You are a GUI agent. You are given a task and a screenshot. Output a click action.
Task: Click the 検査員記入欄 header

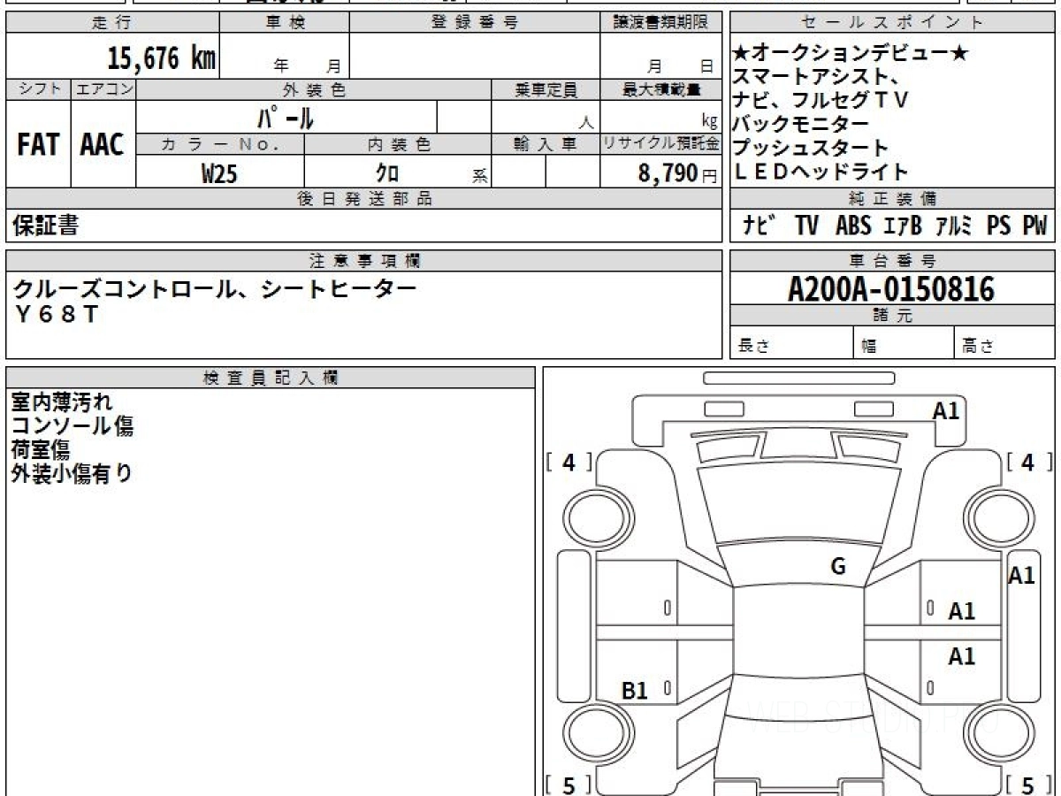(x=271, y=377)
